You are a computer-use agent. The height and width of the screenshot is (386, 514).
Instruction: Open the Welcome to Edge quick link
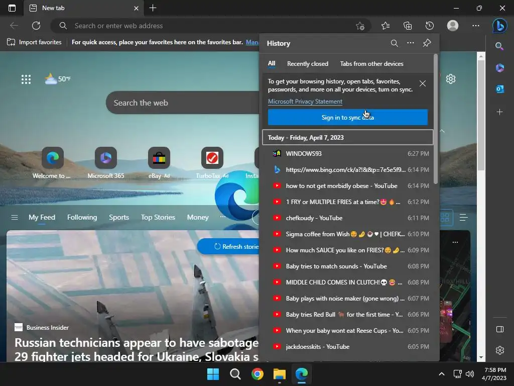52,163
